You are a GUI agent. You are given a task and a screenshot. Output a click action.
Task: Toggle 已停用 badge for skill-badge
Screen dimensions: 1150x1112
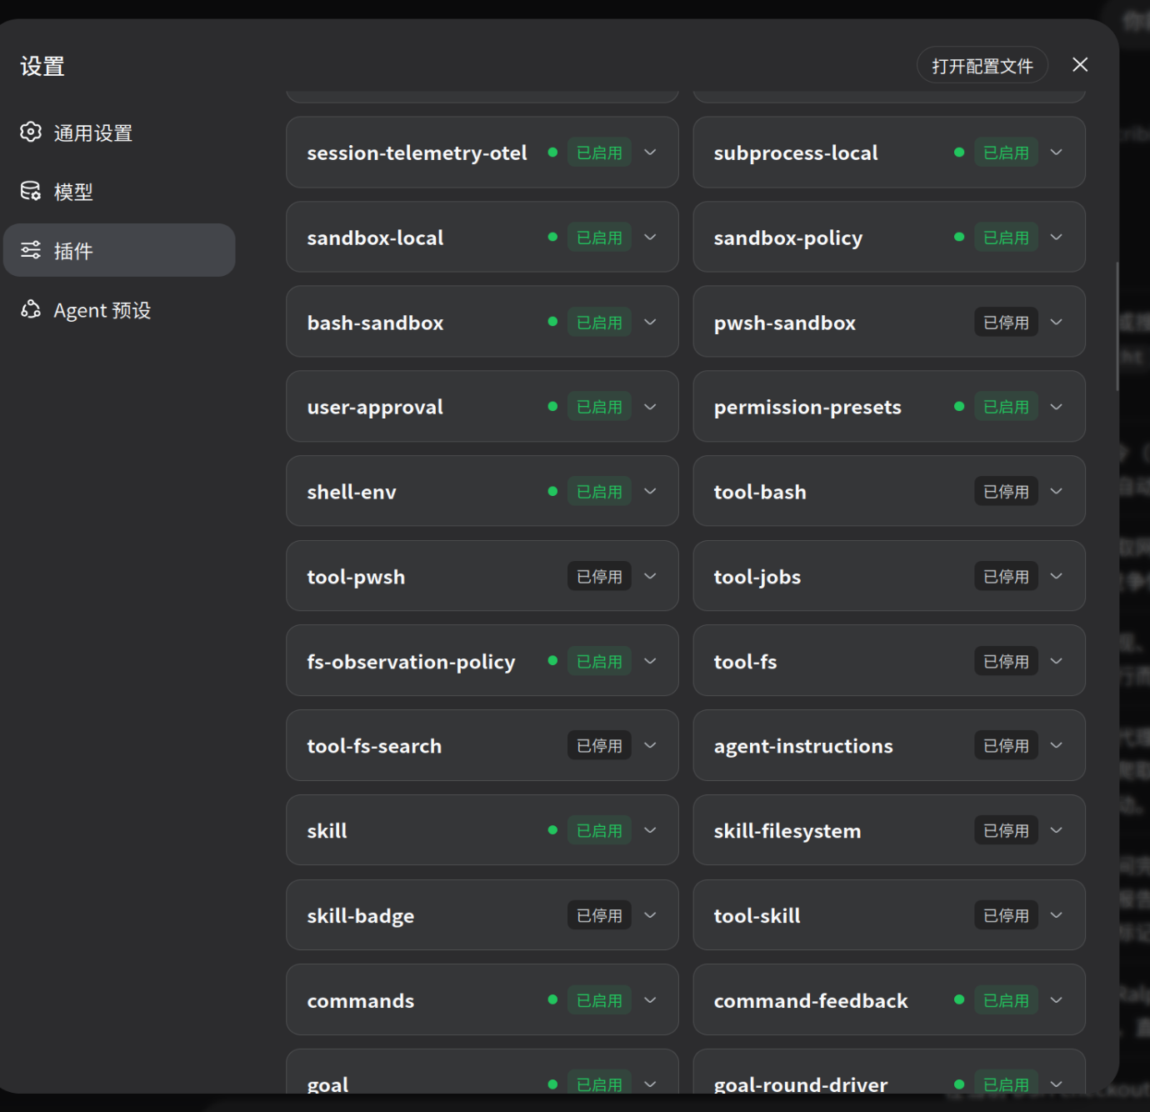click(x=599, y=915)
